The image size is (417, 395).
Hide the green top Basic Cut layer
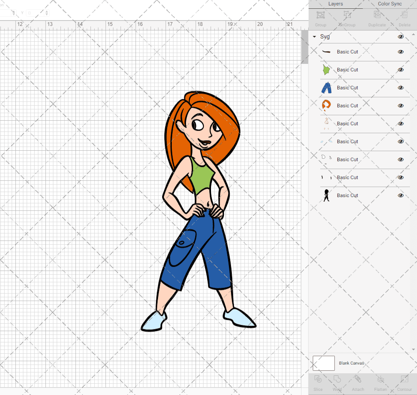(400, 70)
